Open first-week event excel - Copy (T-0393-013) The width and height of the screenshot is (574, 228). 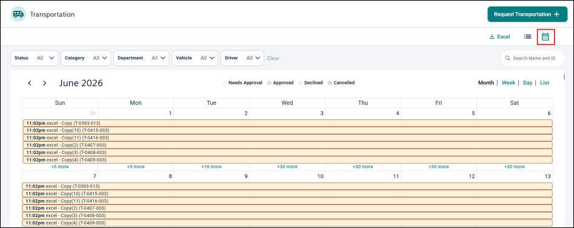click(x=288, y=123)
